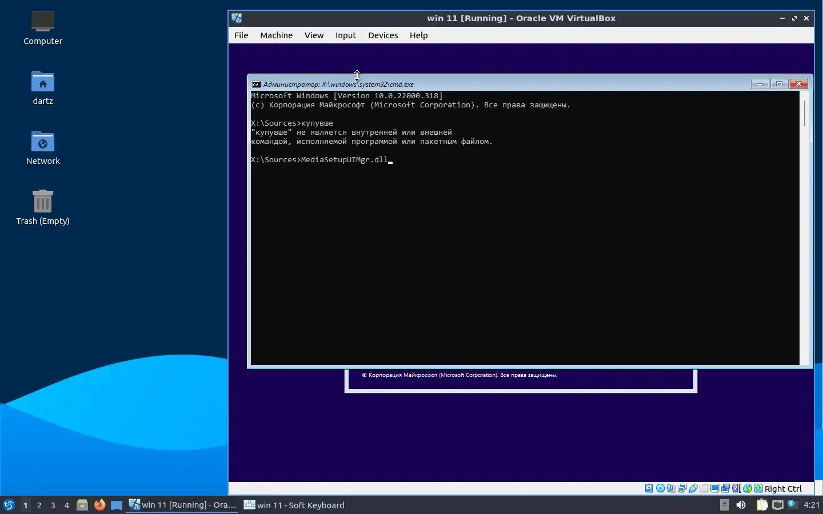The image size is (823, 514).
Task: Open the Help menu
Action: click(418, 35)
